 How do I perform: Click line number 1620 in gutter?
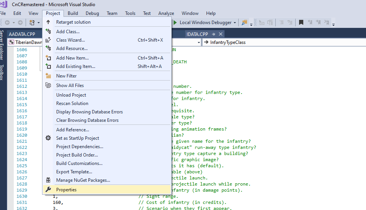coord(22,135)
